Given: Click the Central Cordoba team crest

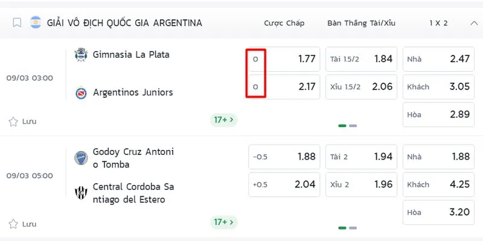Looking at the screenshot, I should (80, 192).
